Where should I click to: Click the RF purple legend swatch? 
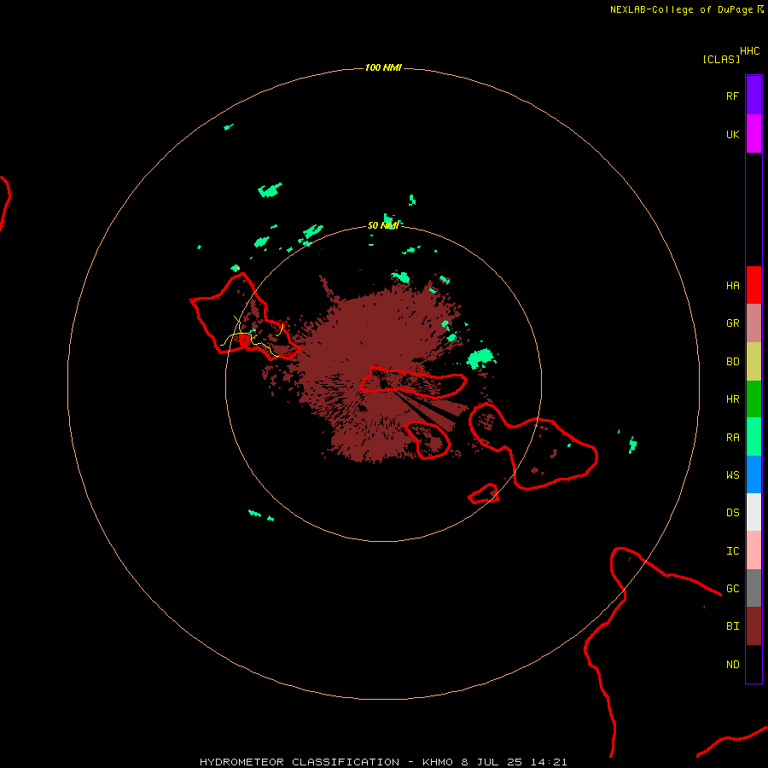click(x=753, y=96)
